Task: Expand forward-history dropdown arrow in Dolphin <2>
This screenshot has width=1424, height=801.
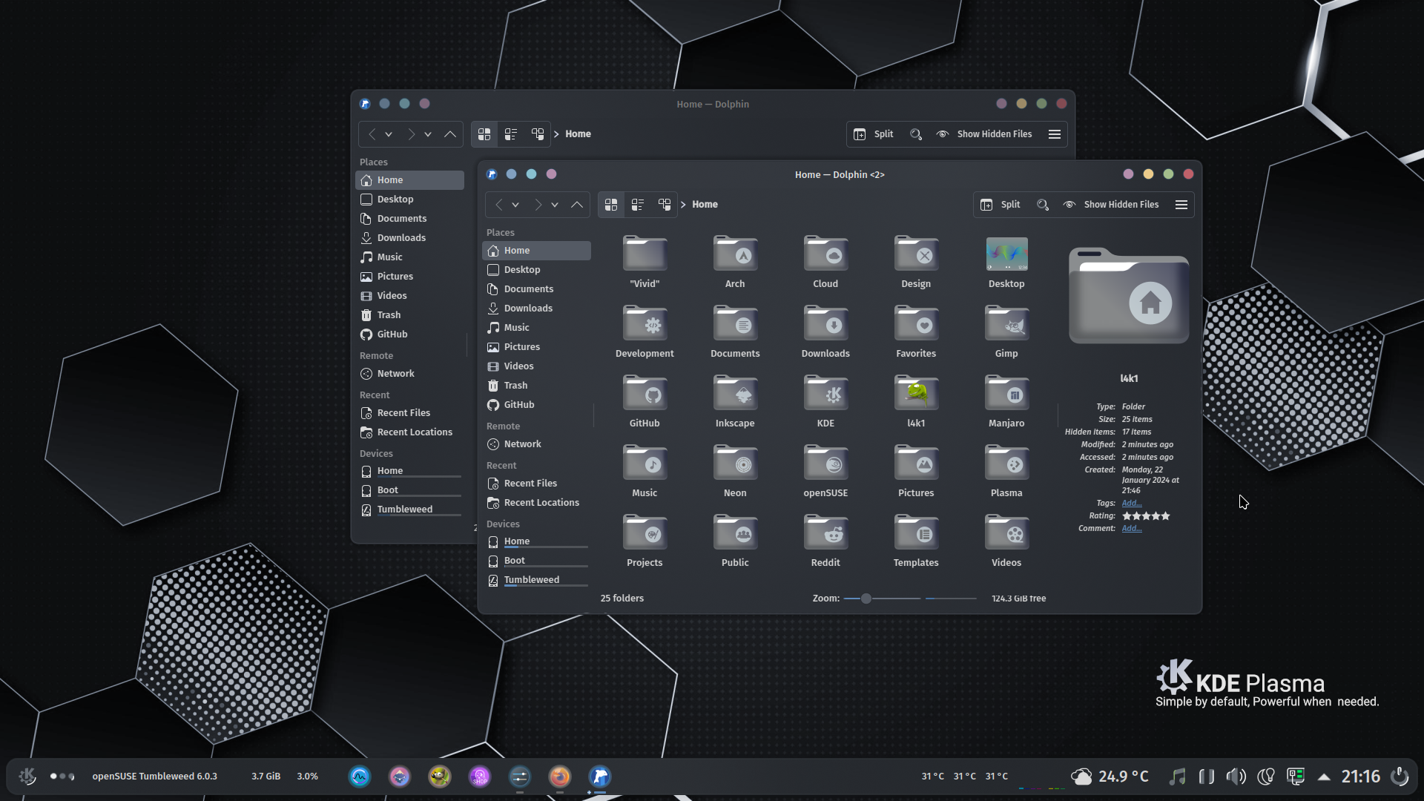Action: [555, 205]
